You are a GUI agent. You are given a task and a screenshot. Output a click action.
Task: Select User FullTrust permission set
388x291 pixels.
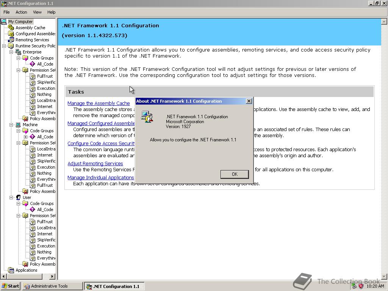point(45,222)
